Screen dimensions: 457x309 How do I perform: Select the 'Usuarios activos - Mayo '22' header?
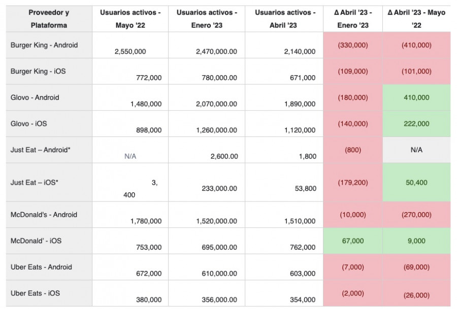(x=130, y=19)
